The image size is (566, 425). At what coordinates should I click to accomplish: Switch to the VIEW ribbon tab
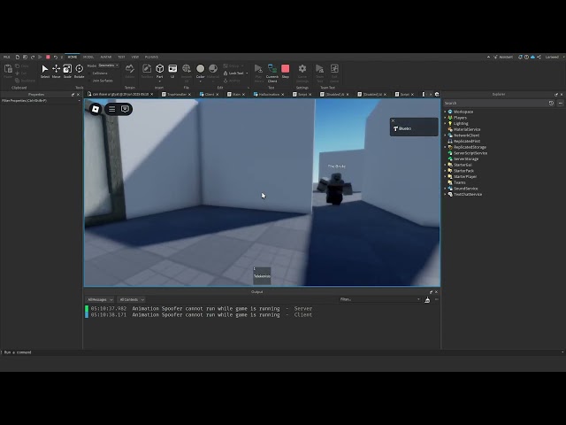[135, 57]
